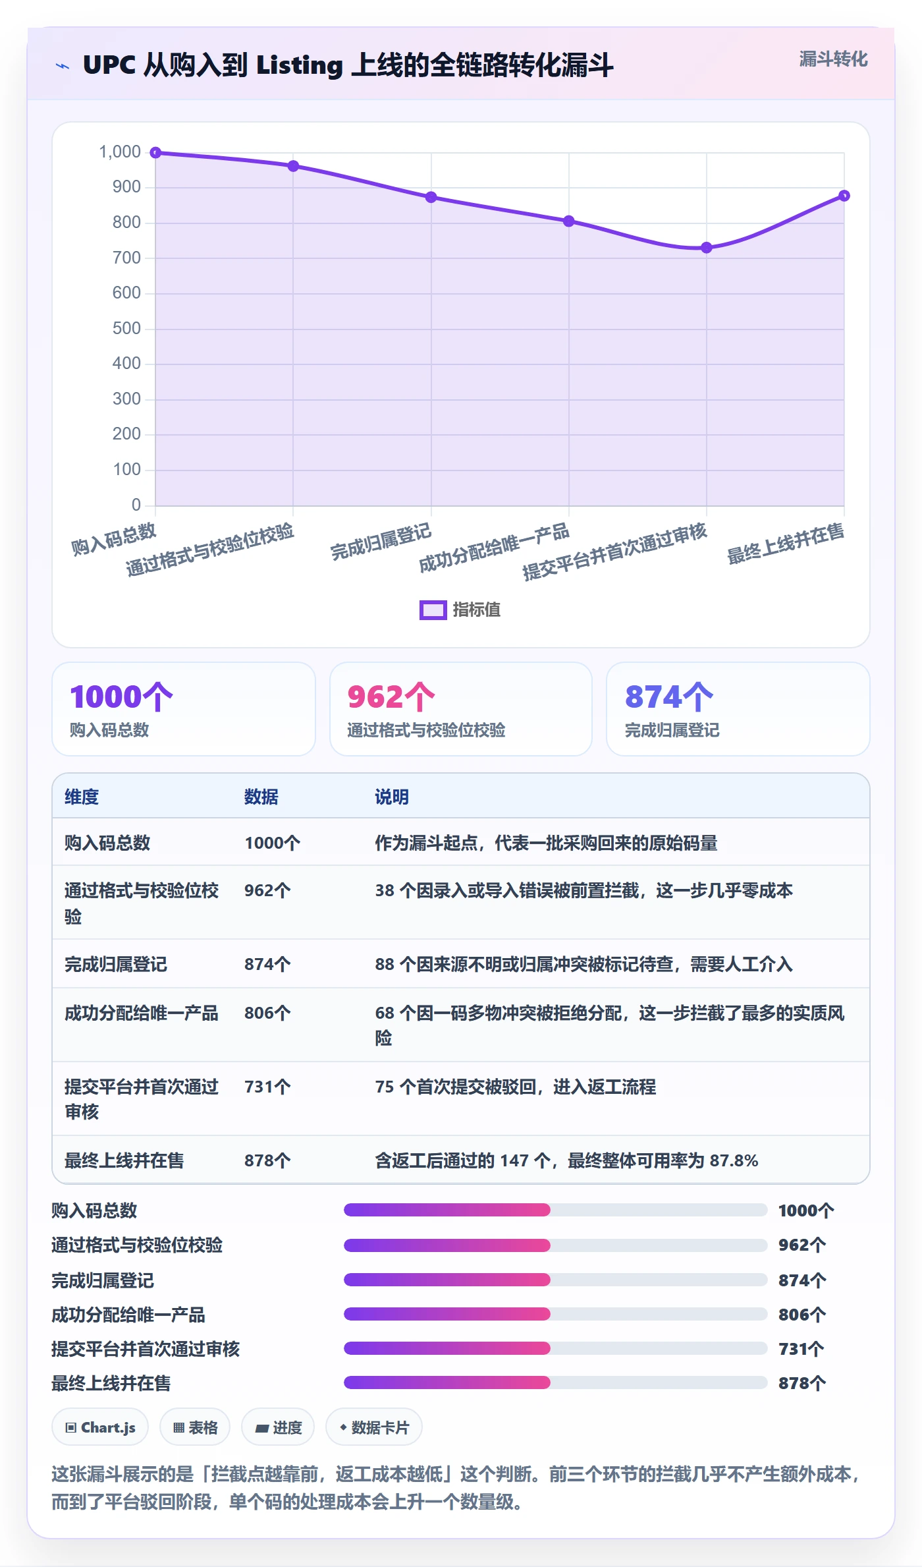Click the 作为漏斗起点 description cell

pos(546,843)
